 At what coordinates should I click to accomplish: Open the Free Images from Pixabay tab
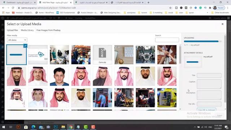pyautogui.click(x=48, y=30)
